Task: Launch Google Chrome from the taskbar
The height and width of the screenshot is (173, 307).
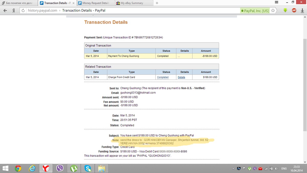Action: 18,168
